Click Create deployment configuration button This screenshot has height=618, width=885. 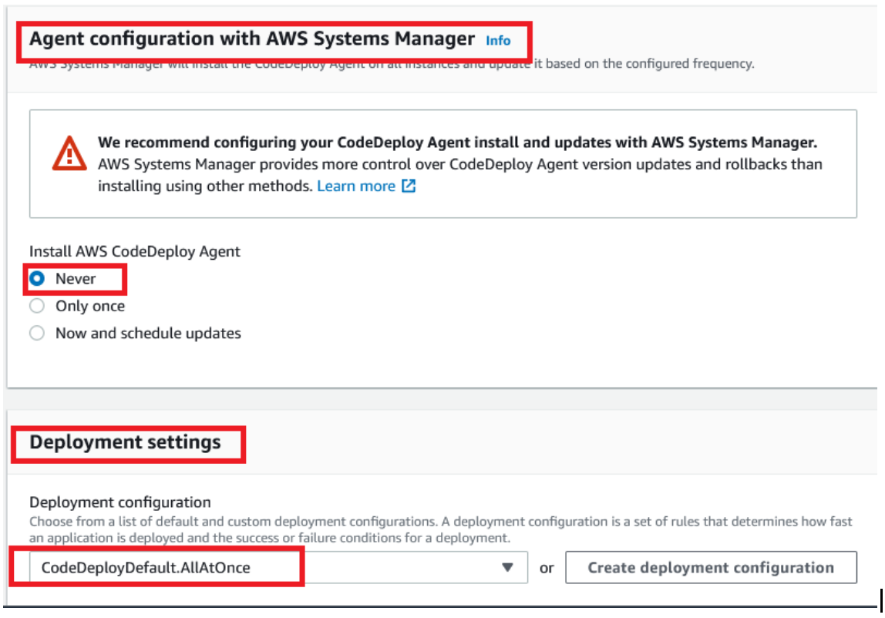711,567
